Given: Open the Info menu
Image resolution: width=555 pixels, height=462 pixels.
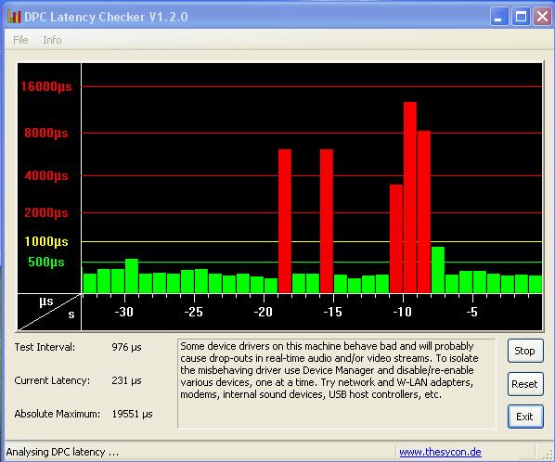Looking at the screenshot, I should [x=52, y=40].
